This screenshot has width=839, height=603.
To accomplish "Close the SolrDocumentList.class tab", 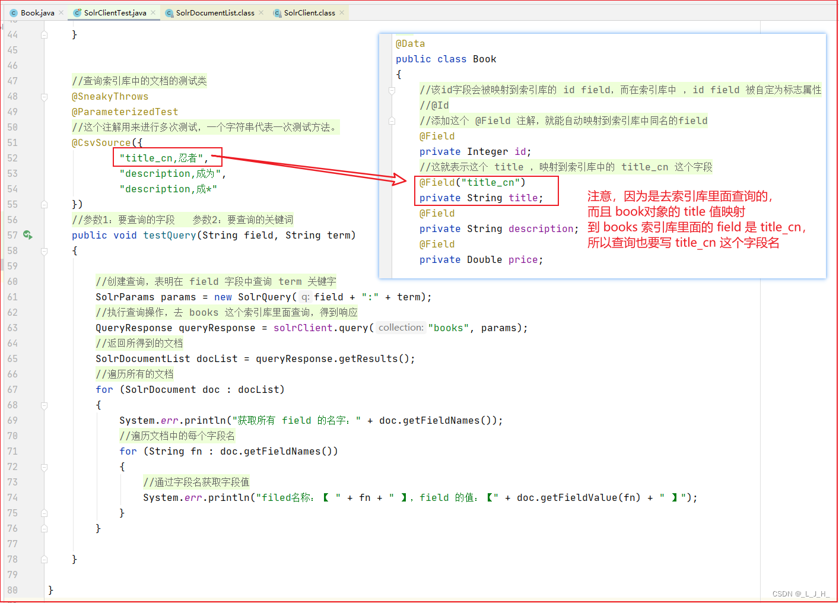I will [261, 12].
